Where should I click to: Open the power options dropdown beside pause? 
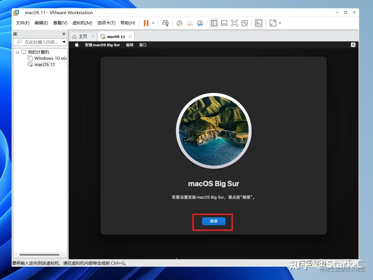pos(153,23)
